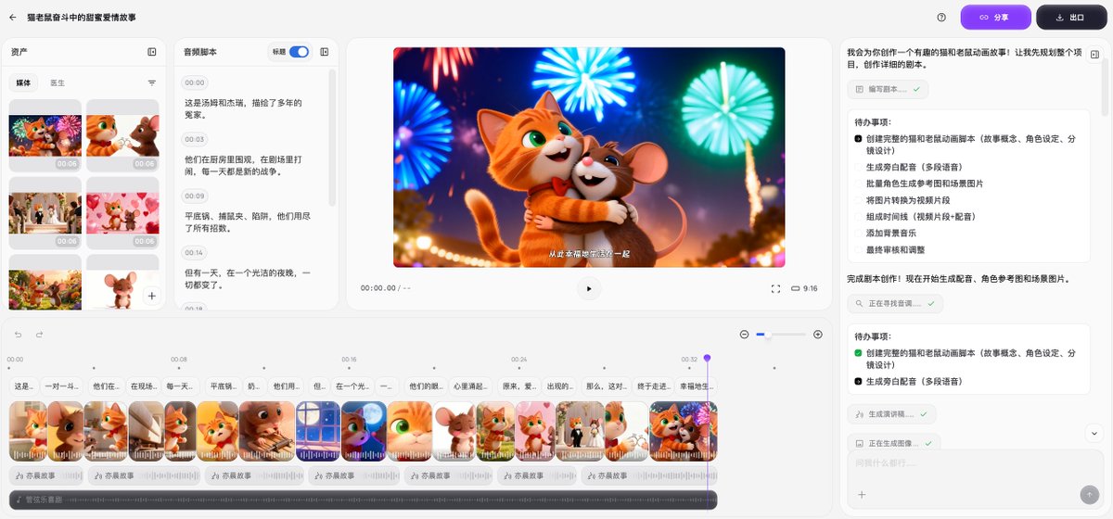Zoom in the timeline with plus icon
Image resolution: width=1113 pixels, height=519 pixels.
point(817,335)
